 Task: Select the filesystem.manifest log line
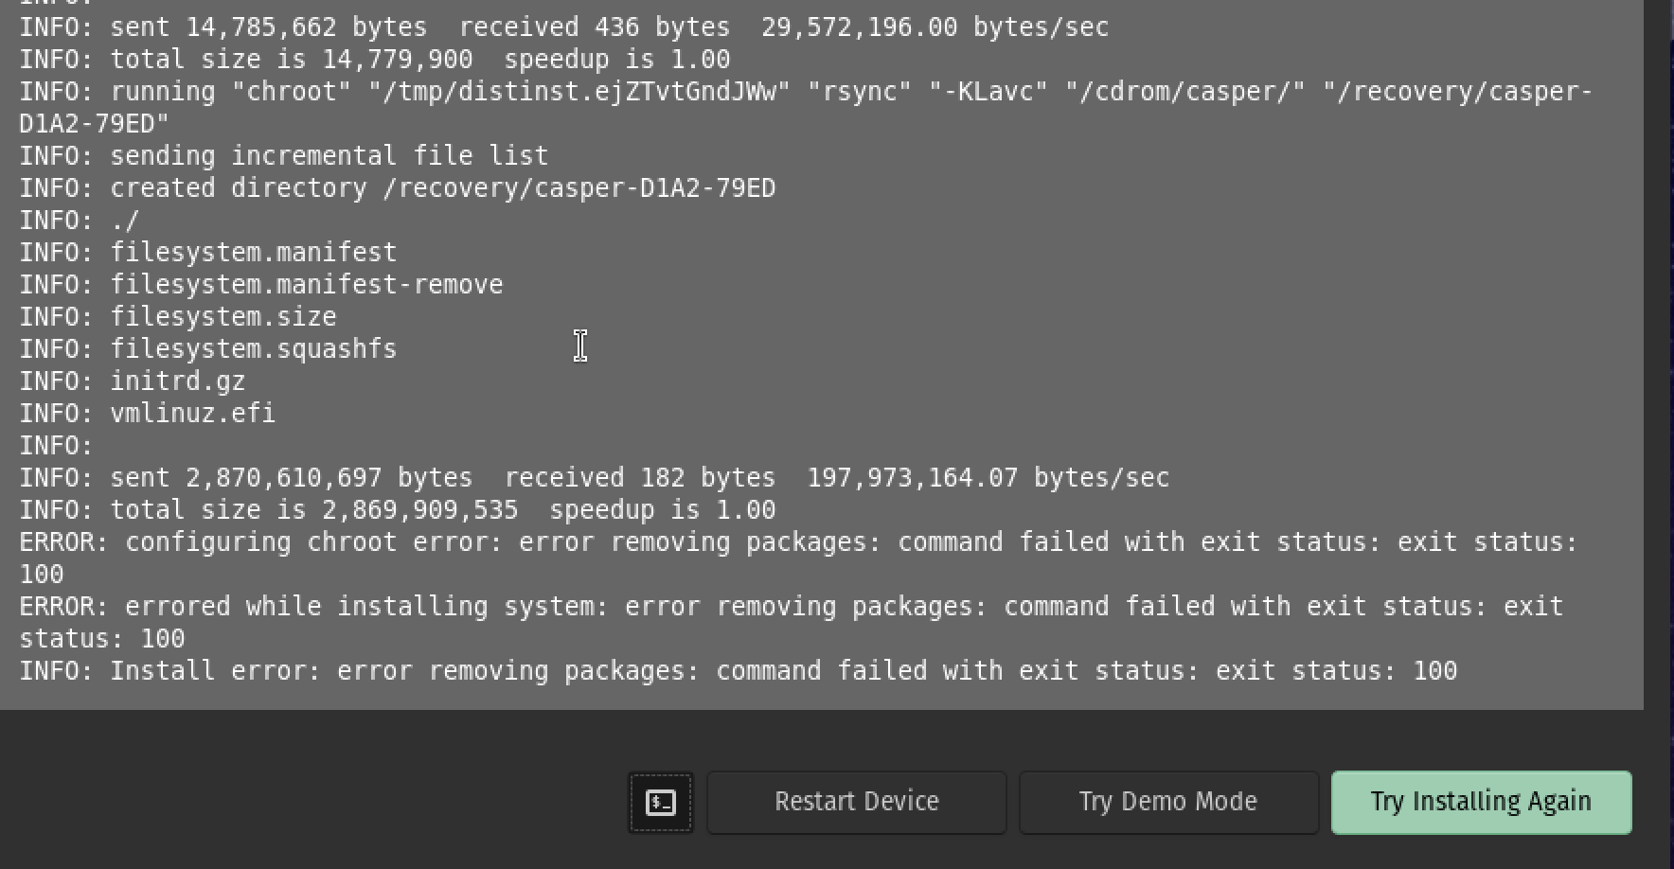tap(206, 252)
